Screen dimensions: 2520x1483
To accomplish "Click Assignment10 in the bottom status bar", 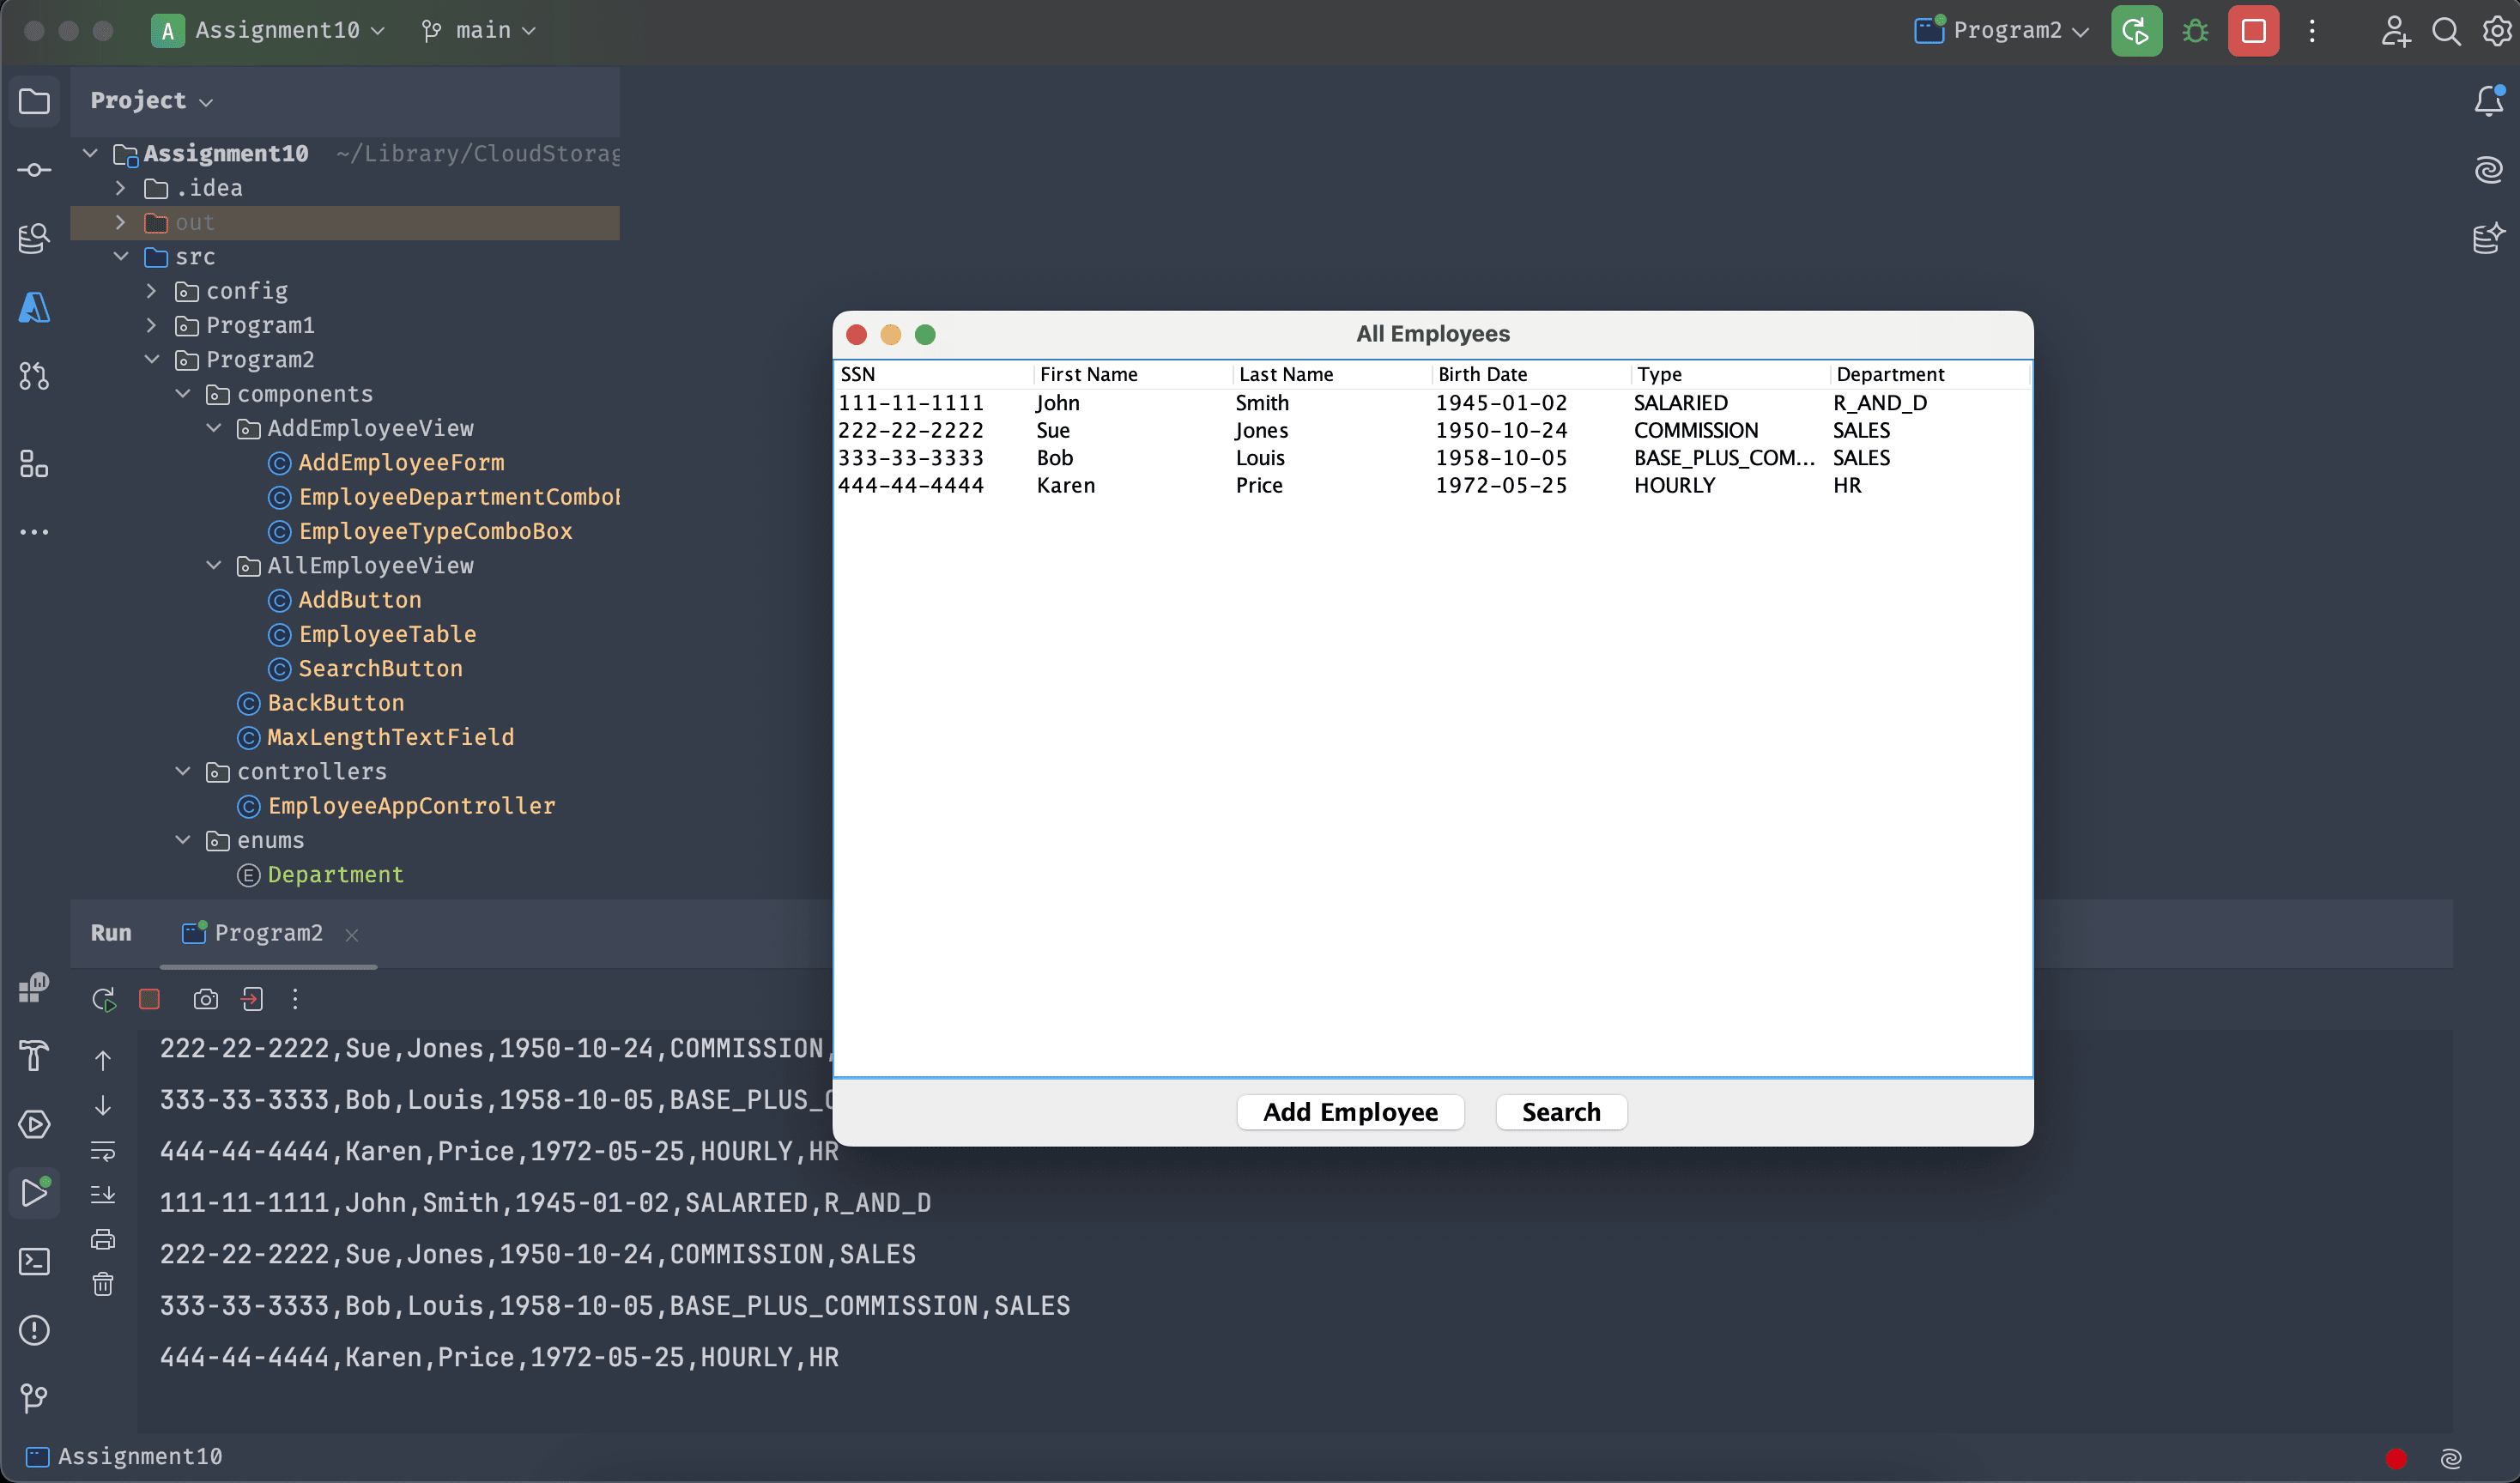I will tap(124, 1456).
